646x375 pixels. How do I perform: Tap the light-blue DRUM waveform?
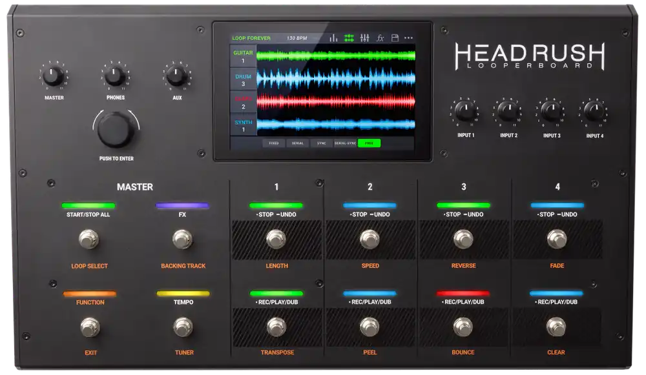click(x=336, y=78)
